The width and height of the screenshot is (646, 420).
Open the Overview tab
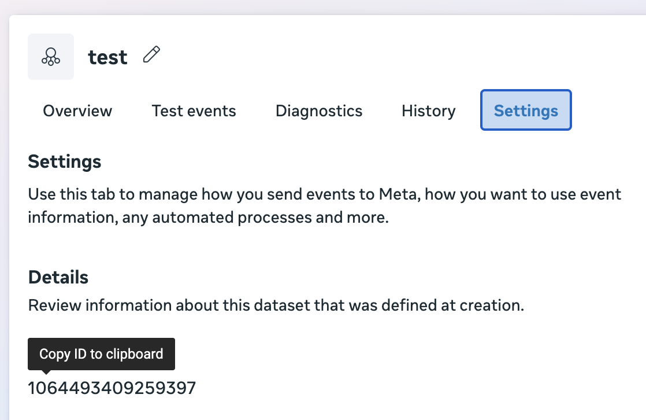(77, 110)
